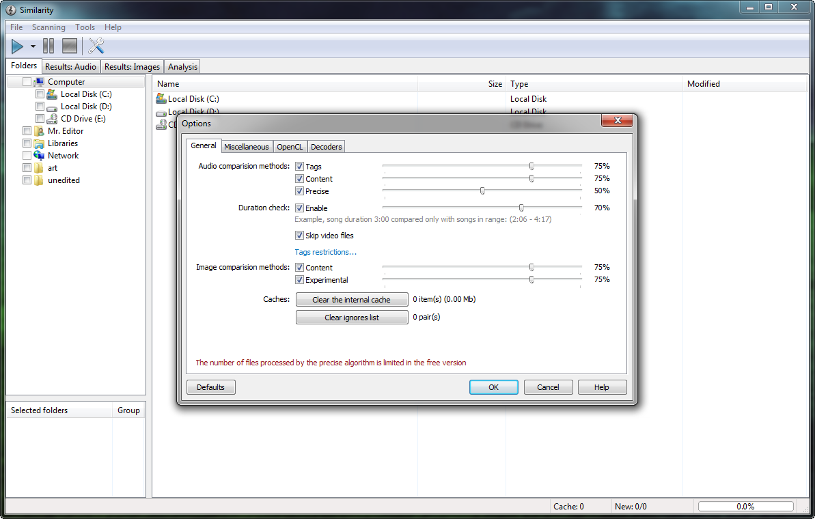Switch to Results: Audio tab
Viewport: 815px width, 519px height.
coord(70,66)
